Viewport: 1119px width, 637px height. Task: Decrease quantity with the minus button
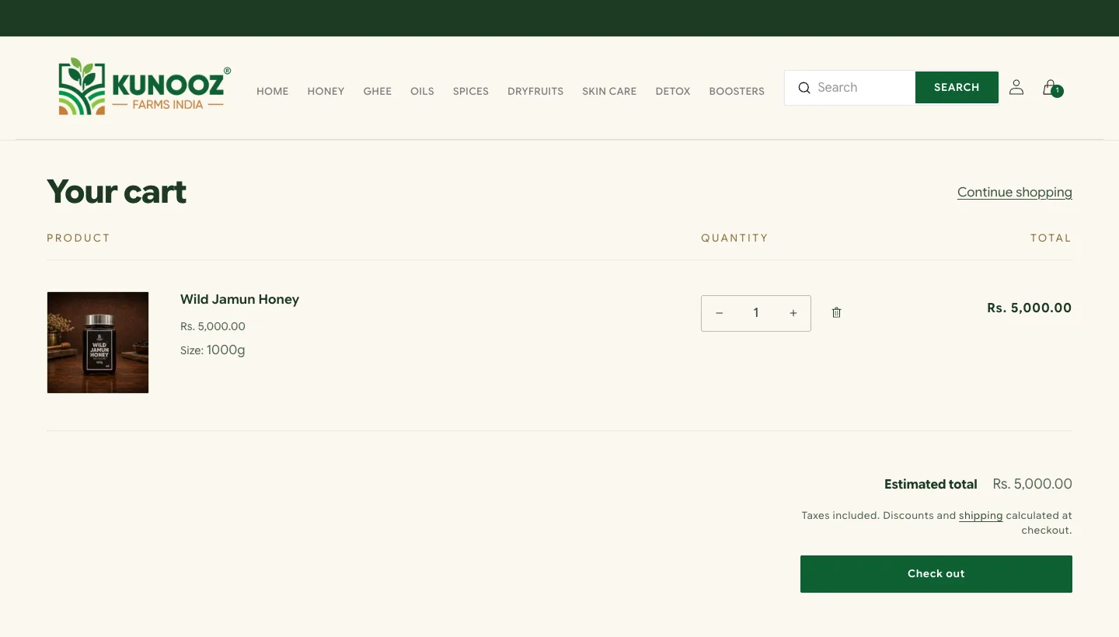pyautogui.click(x=720, y=313)
